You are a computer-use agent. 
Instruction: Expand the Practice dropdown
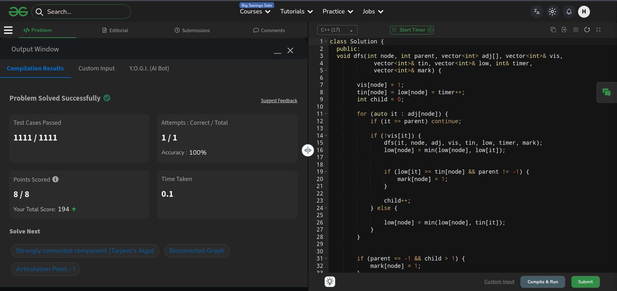[x=337, y=11]
